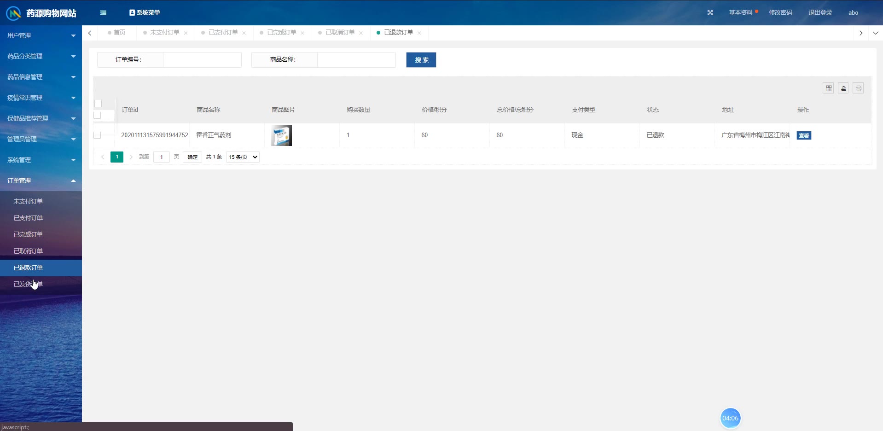Collapse 订单管理 sidebar menu

[41, 181]
